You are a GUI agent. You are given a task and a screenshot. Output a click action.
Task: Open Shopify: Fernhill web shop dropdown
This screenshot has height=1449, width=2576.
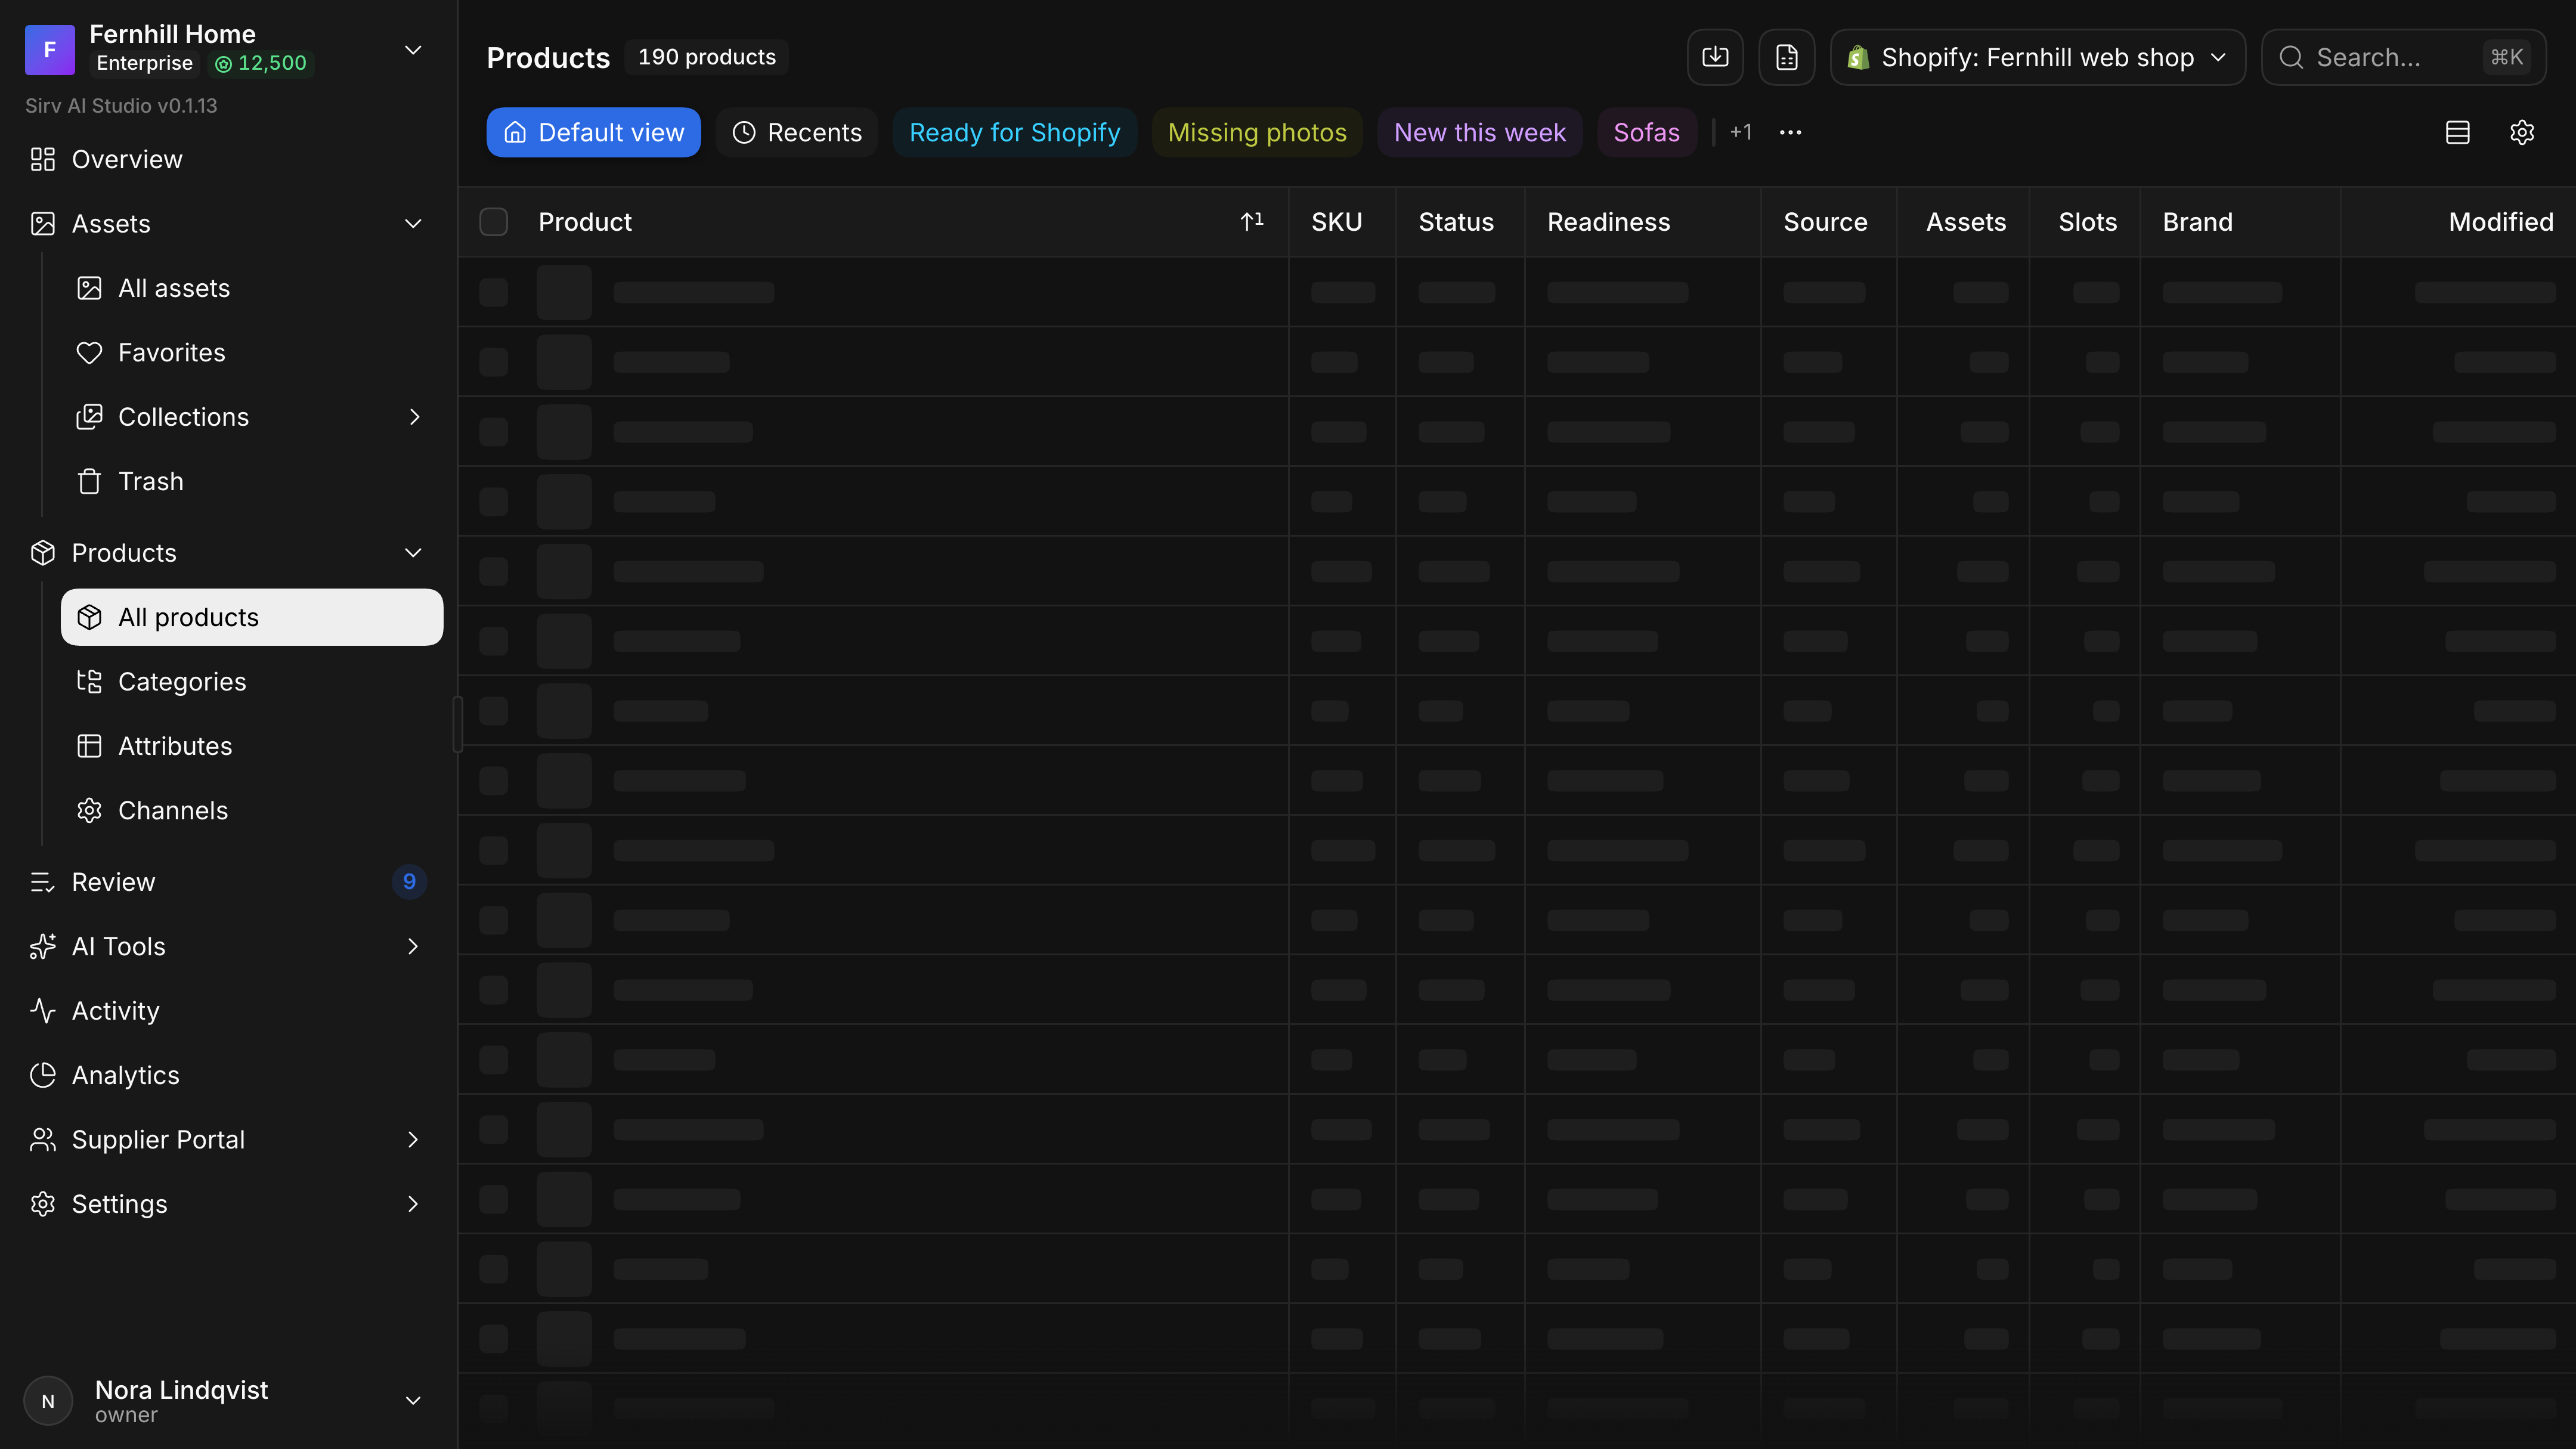pyautogui.click(x=2037, y=57)
